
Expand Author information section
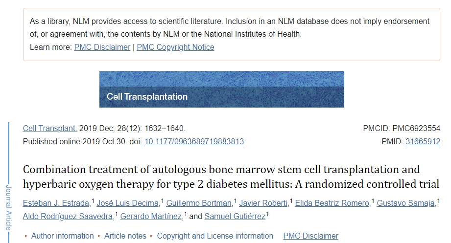(x=62, y=236)
